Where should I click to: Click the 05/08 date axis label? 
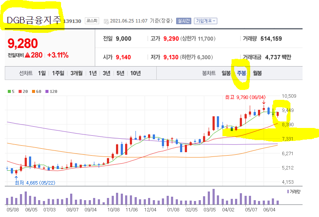pyautogui.click(x=13, y=210)
